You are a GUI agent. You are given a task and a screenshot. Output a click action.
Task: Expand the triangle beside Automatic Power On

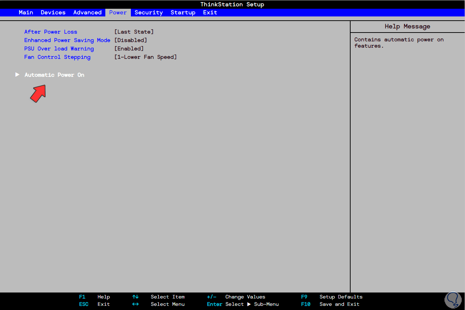(17, 75)
